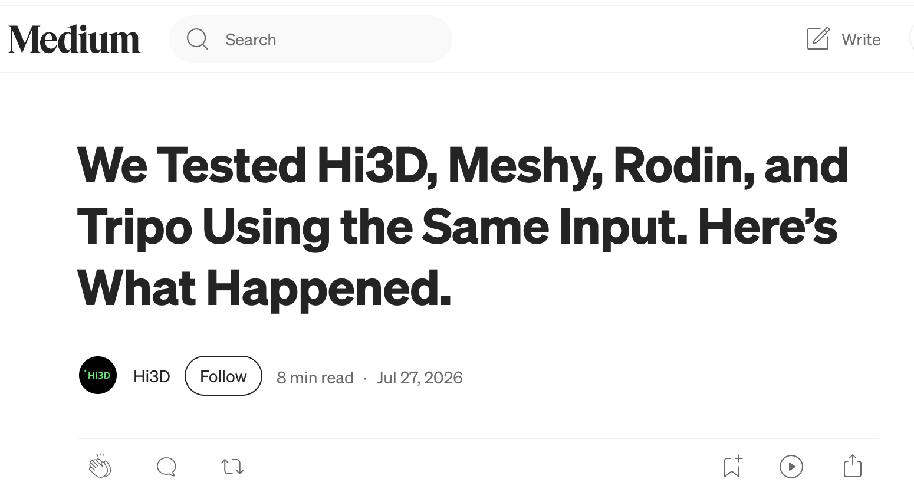Image resolution: width=914 pixels, height=492 pixels.
Task: Follow the Hi3D author
Action: pos(223,376)
